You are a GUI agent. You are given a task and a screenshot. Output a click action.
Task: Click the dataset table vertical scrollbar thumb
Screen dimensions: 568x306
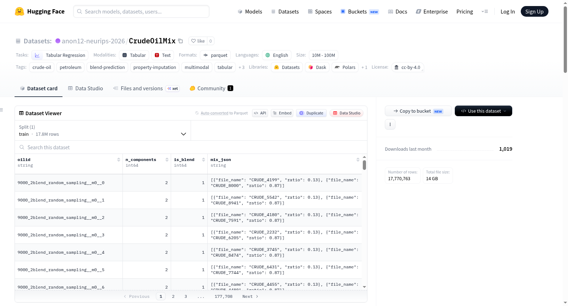tap(364, 165)
